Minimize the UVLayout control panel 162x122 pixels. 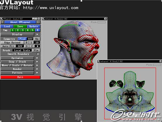[x=33, y=19]
